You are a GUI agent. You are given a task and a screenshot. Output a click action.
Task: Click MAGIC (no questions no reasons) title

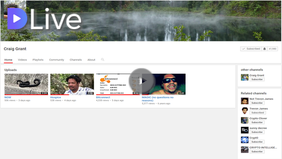(158, 99)
